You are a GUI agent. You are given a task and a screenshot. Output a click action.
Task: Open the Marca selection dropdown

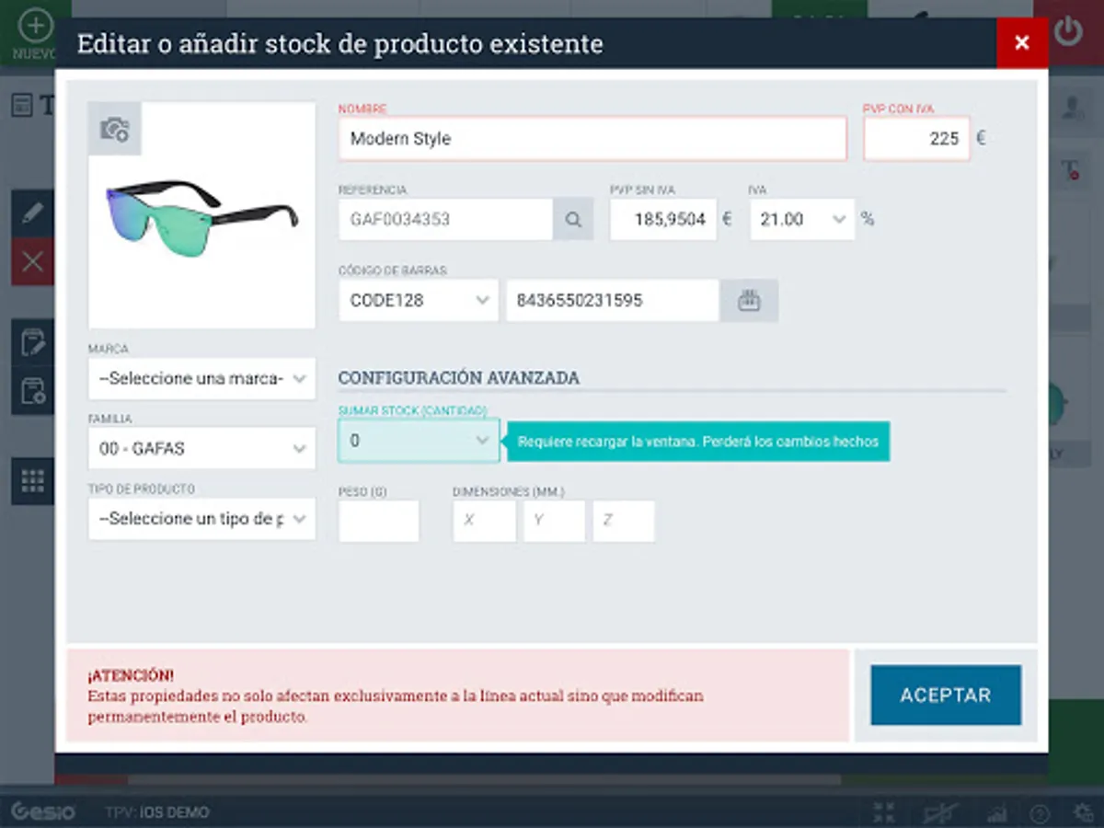201,378
